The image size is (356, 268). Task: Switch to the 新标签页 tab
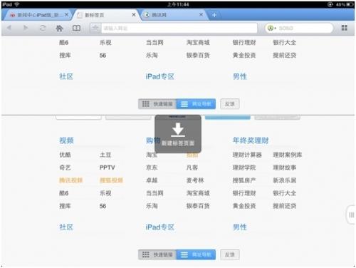[105, 15]
